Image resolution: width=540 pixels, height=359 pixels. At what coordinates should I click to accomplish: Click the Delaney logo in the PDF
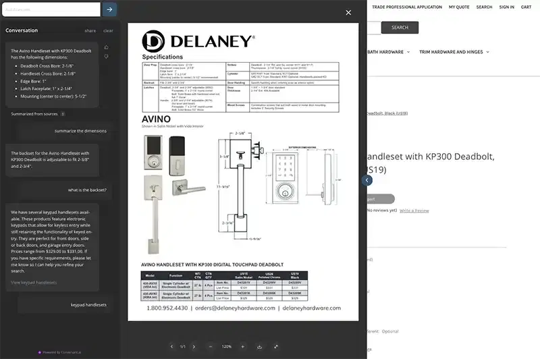[x=198, y=41]
